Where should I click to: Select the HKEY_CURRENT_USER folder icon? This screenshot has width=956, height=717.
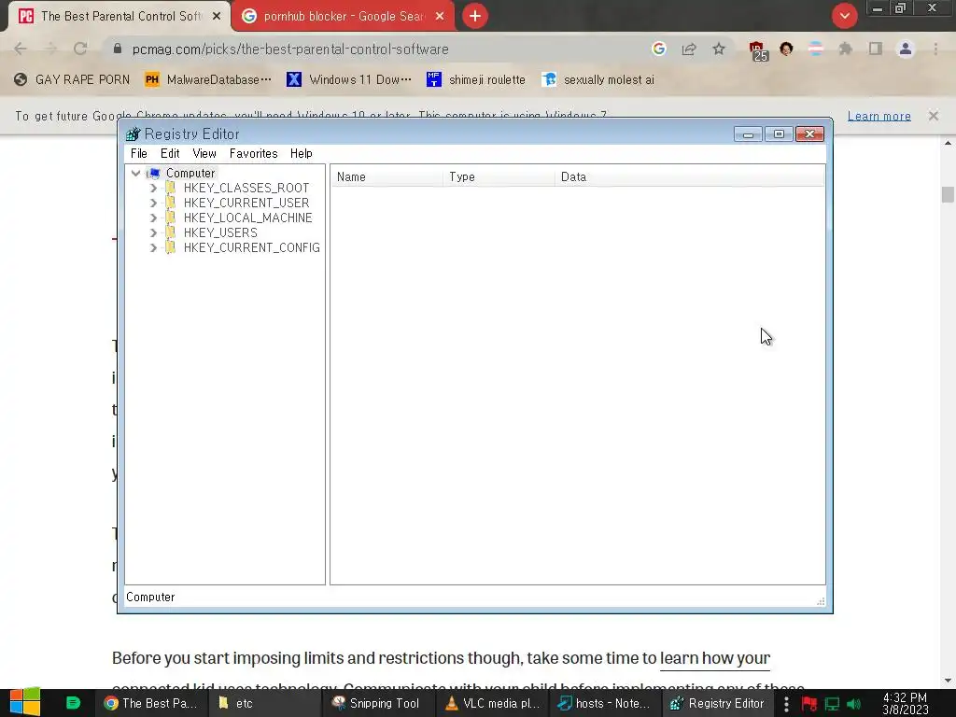click(x=171, y=203)
